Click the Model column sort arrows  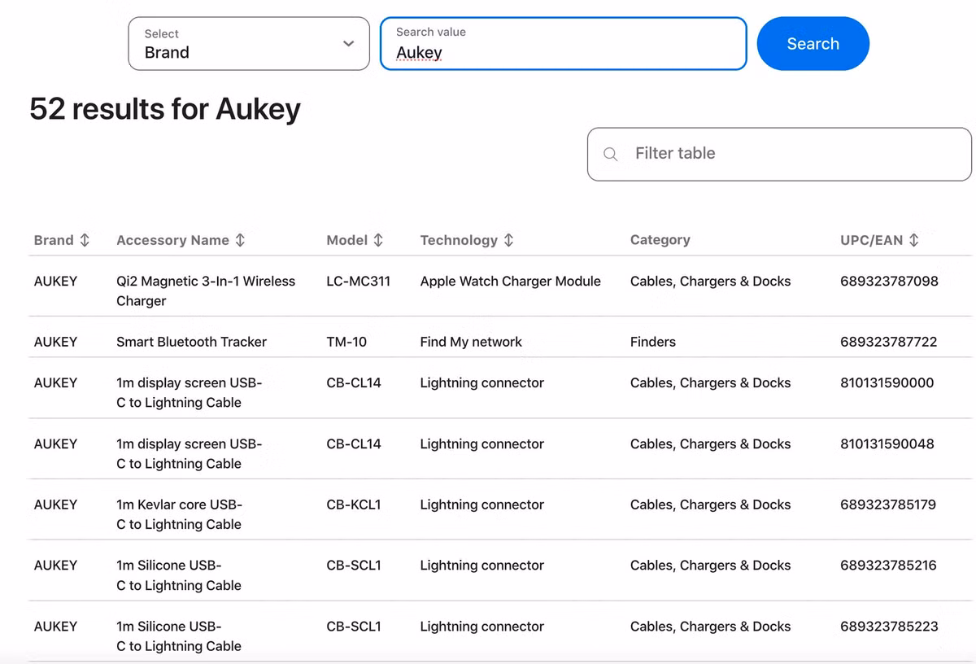[378, 240]
